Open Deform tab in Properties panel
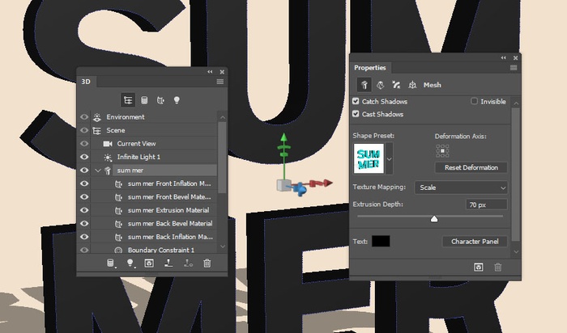 [381, 84]
